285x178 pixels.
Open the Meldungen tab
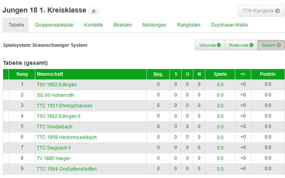[154, 25]
